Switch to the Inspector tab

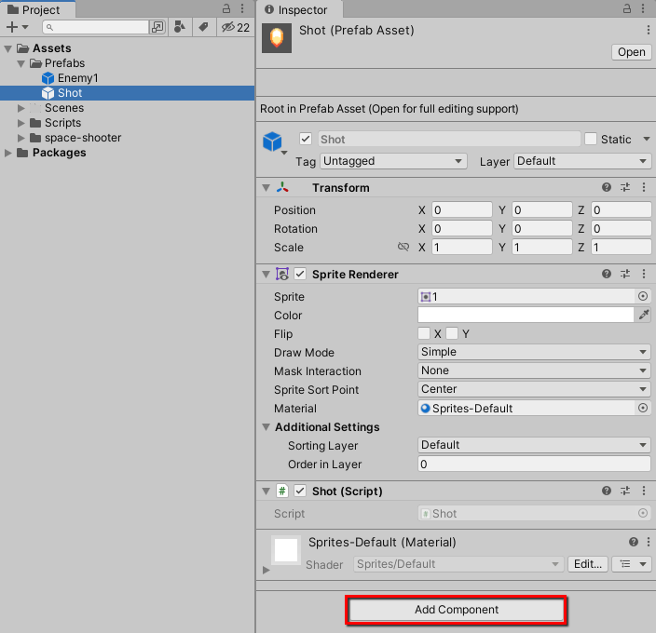tap(299, 9)
